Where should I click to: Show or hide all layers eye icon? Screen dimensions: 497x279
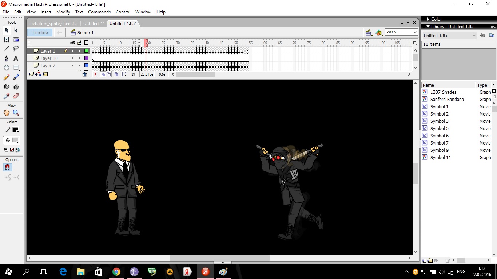(x=72, y=43)
